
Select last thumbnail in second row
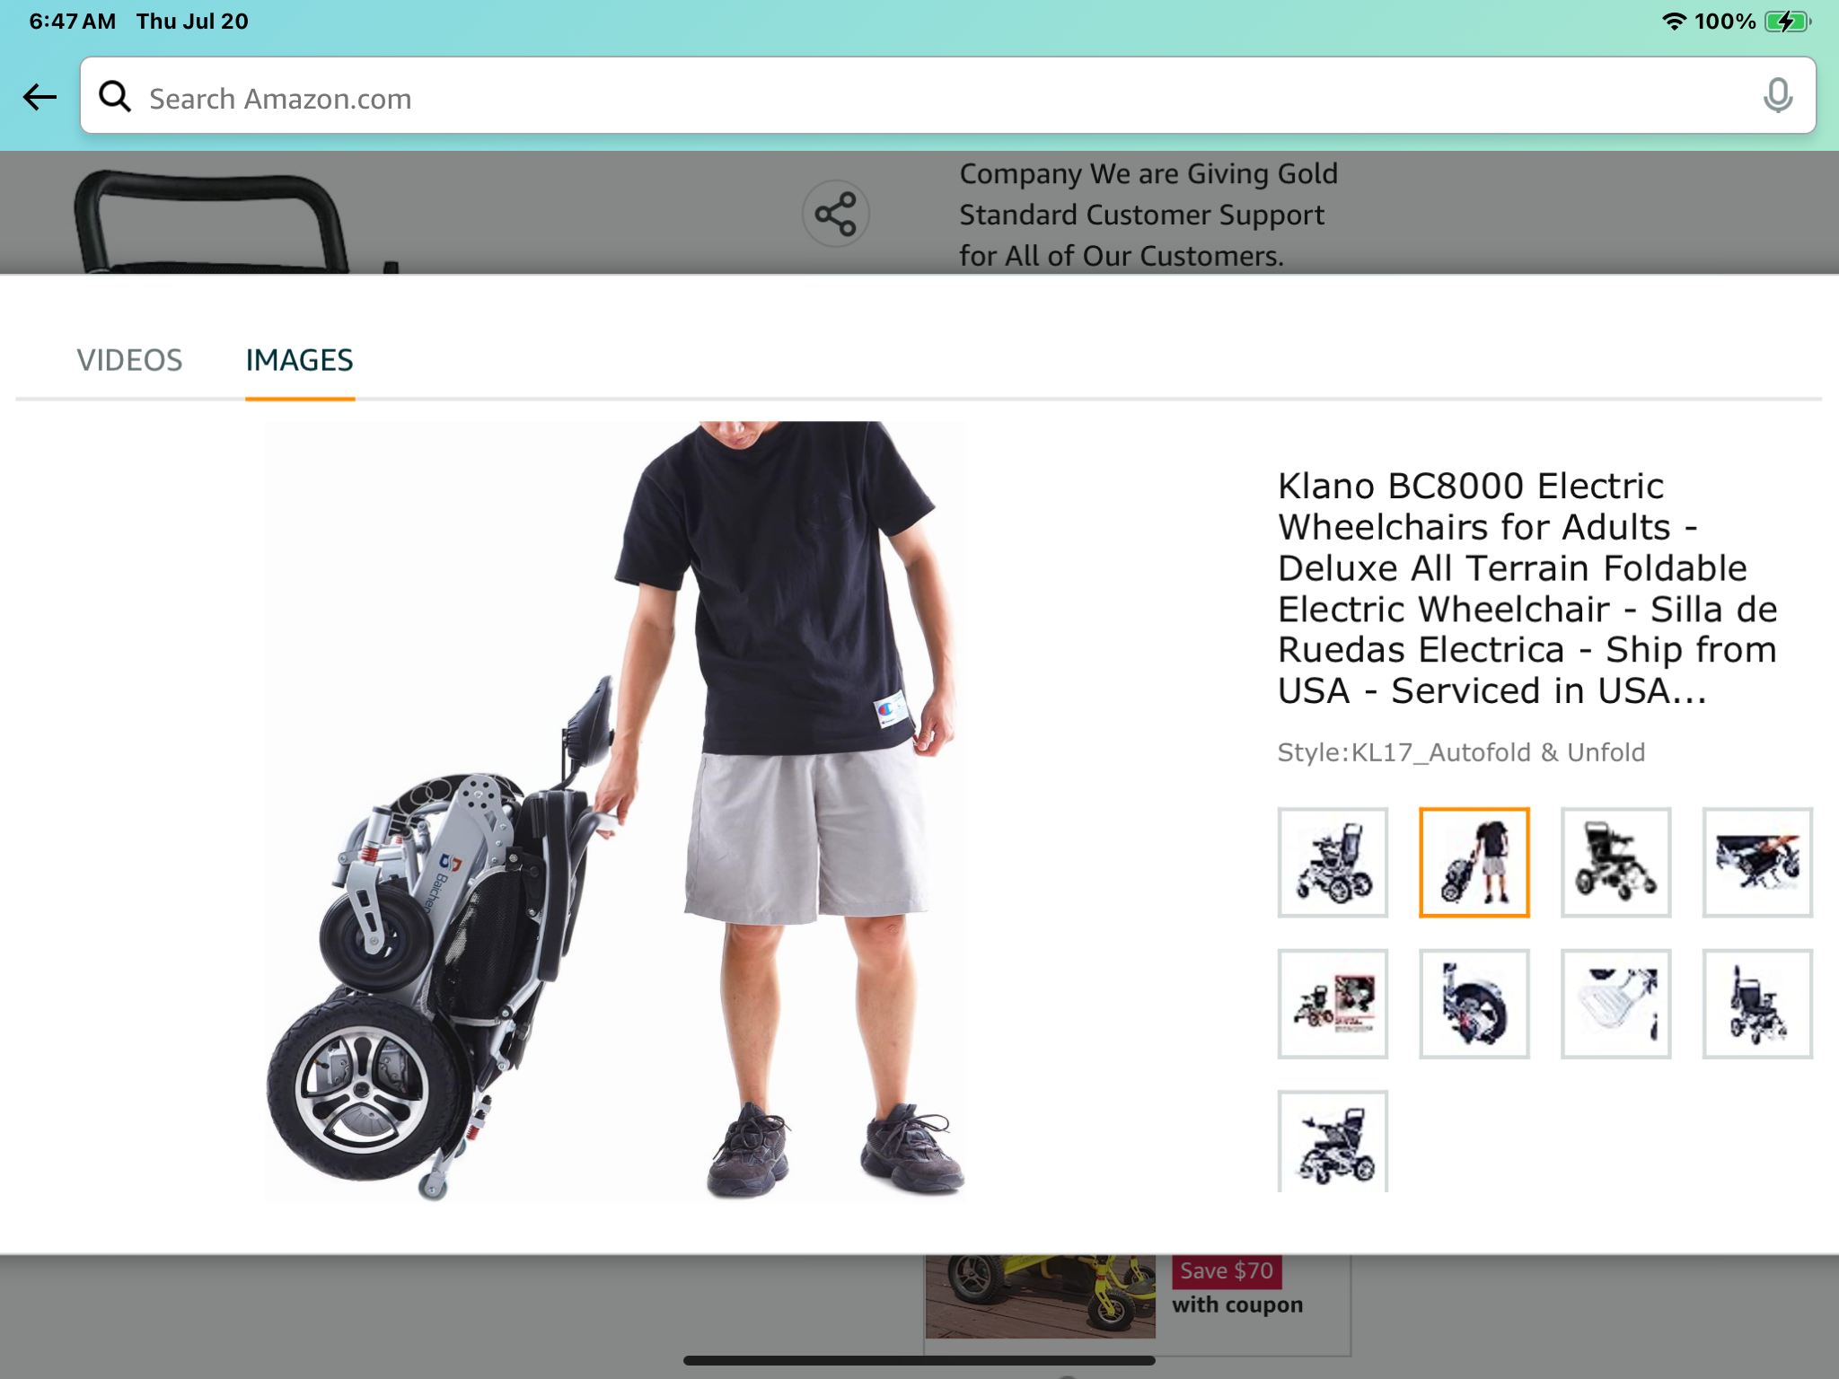[1757, 1004]
